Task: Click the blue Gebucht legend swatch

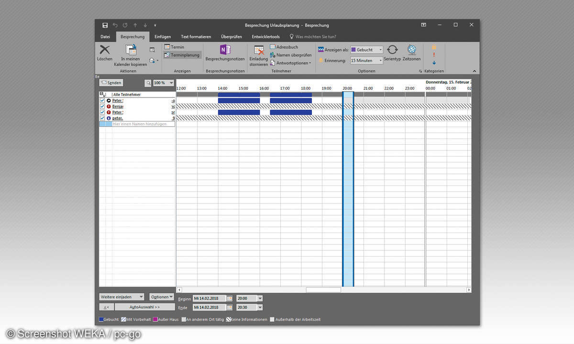Action: pyautogui.click(x=101, y=319)
